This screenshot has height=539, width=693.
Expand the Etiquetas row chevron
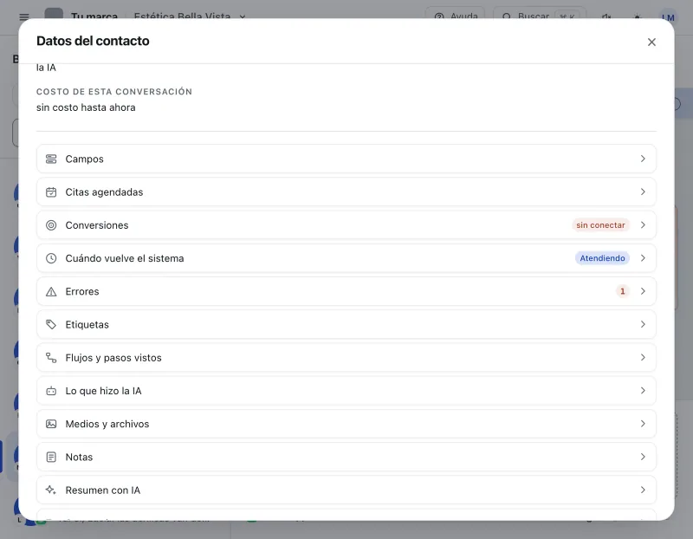point(643,325)
